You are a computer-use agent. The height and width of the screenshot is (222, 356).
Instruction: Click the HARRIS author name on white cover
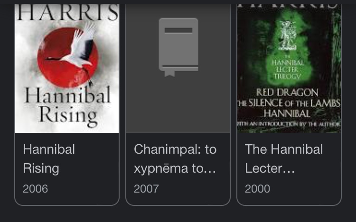tap(67, 12)
